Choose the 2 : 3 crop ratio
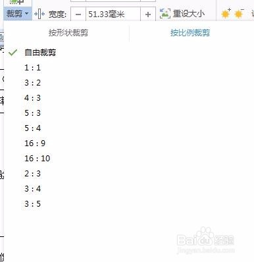254x262 pixels. 32,174
